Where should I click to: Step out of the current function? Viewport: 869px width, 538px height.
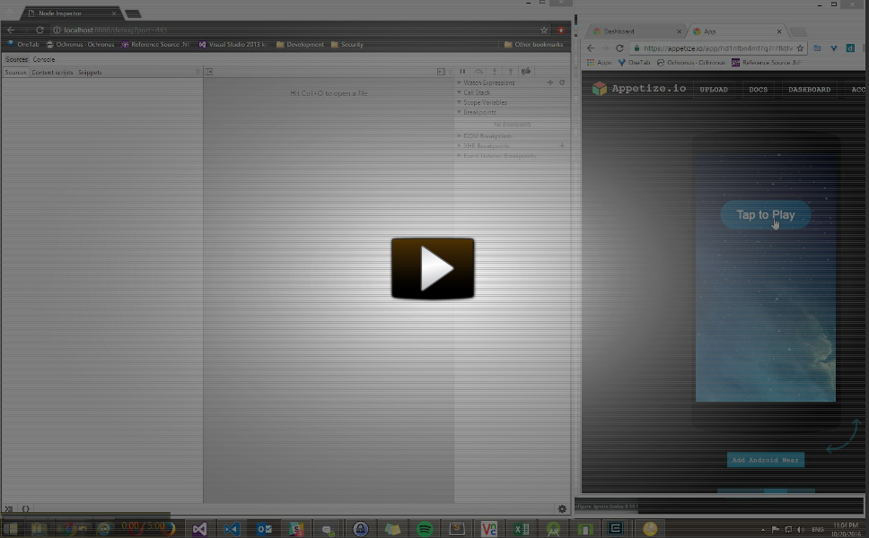(x=511, y=72)
